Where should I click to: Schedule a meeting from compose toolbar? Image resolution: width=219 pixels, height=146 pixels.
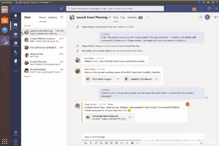tap(116, 143)
